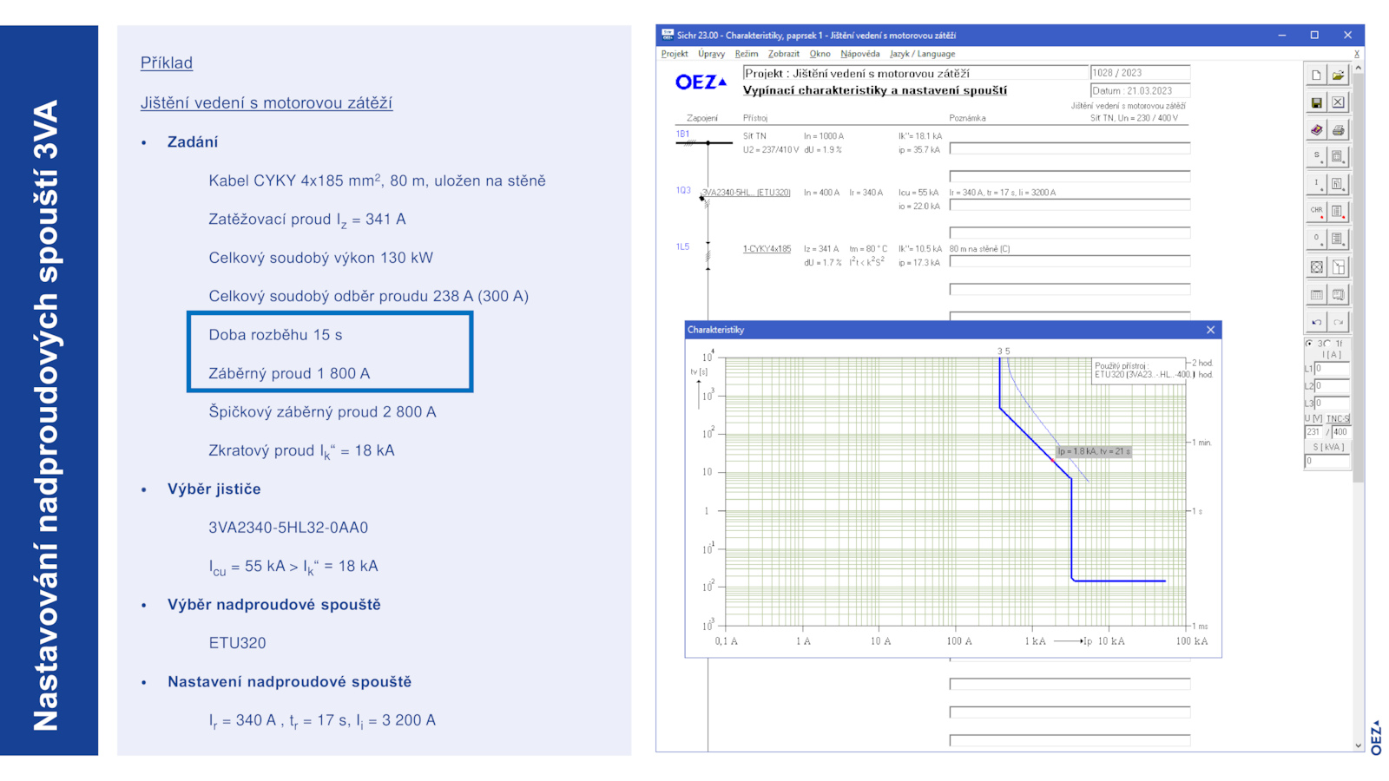Click the I mode toolbar button
Image resolution: width=1389 pixels, height=781 pixels.
tap(1316, 184)
